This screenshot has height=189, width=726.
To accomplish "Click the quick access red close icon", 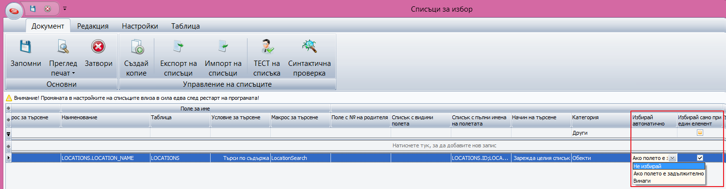I will tap(48, 8).
